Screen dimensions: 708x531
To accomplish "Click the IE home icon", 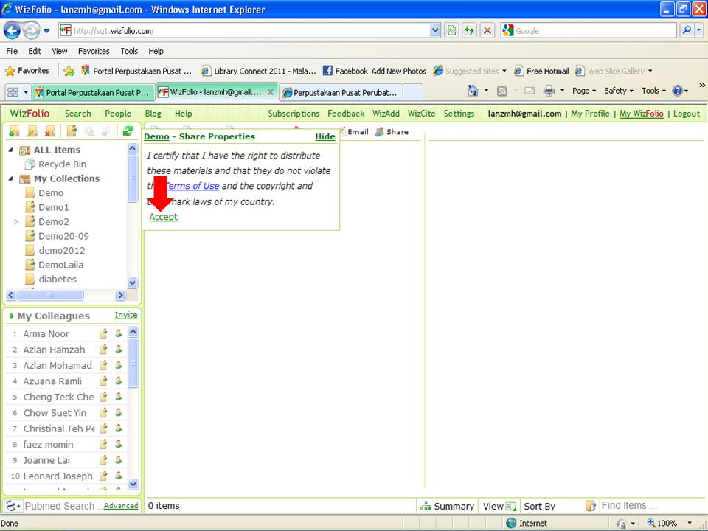I will [x=473, y=91].
